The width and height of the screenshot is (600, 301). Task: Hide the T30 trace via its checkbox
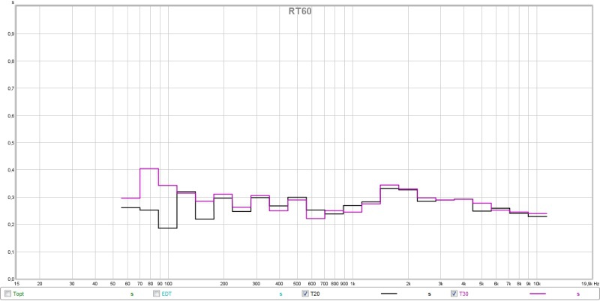pyautogui.click(x=454, y=294)
